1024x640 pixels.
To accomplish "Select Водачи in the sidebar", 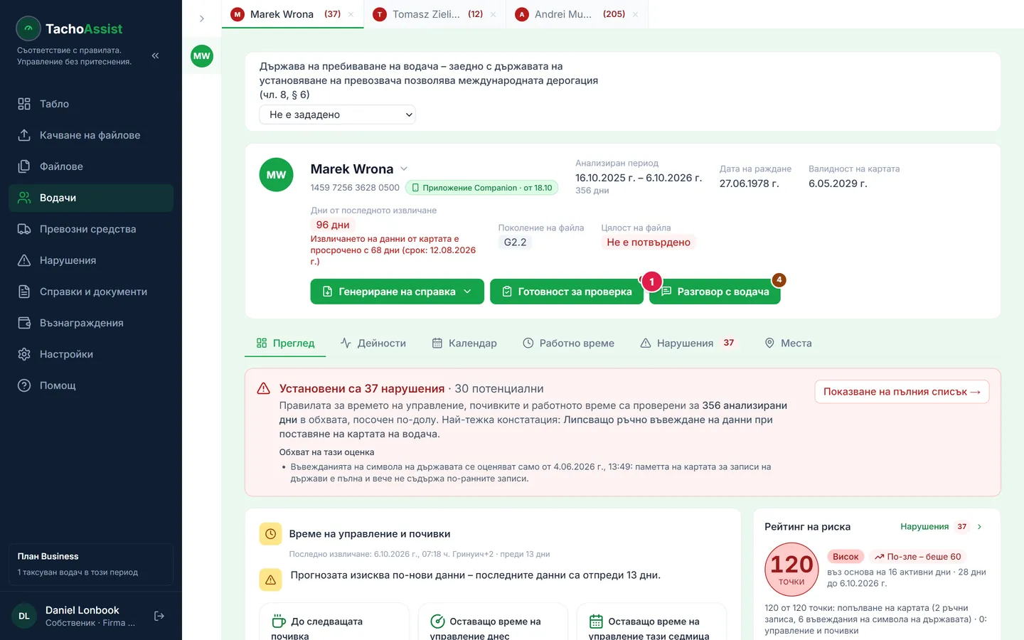I will pos(91,198).
